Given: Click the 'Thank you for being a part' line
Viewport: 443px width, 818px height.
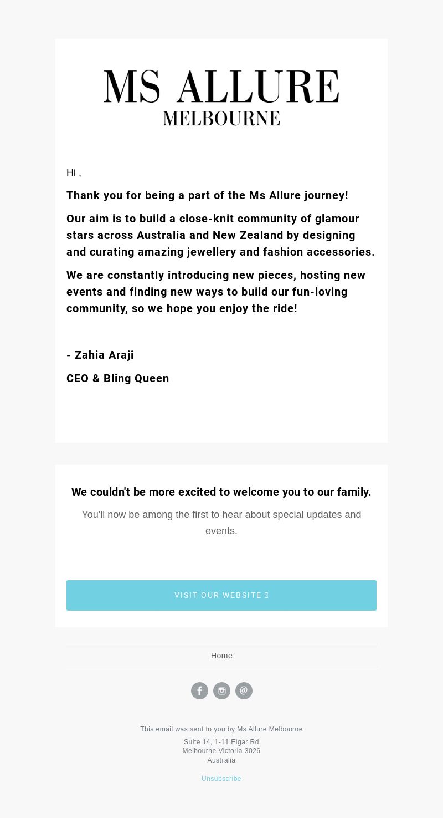Looking at the screenshot, I should pos(207,195).
